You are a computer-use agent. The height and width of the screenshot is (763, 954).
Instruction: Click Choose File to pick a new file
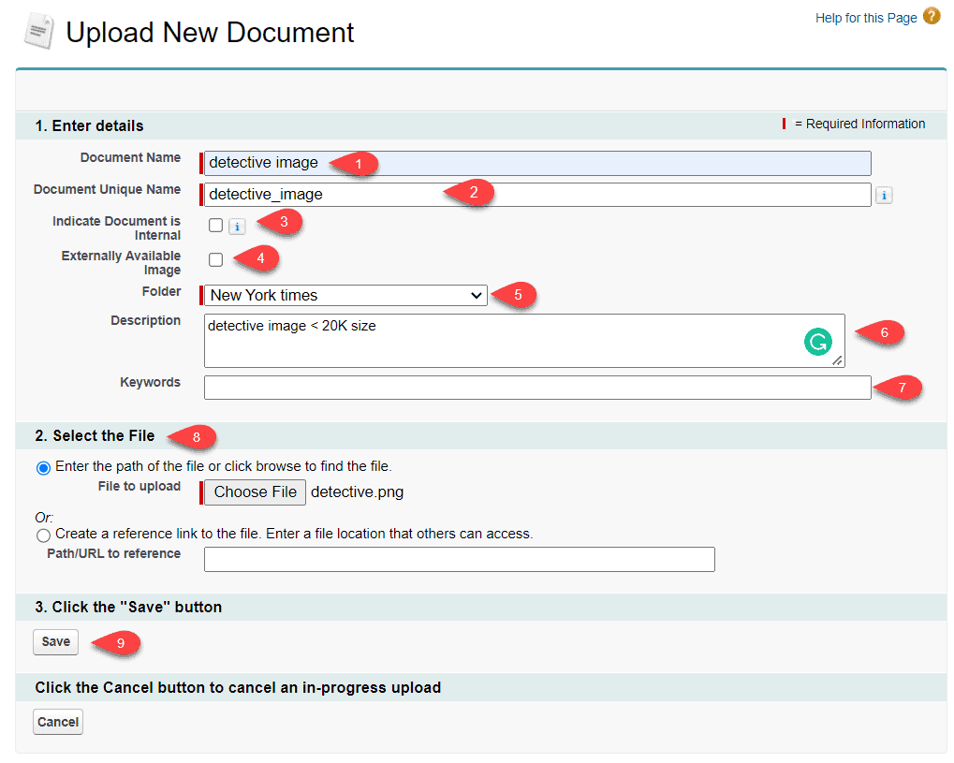click(253, 492)
